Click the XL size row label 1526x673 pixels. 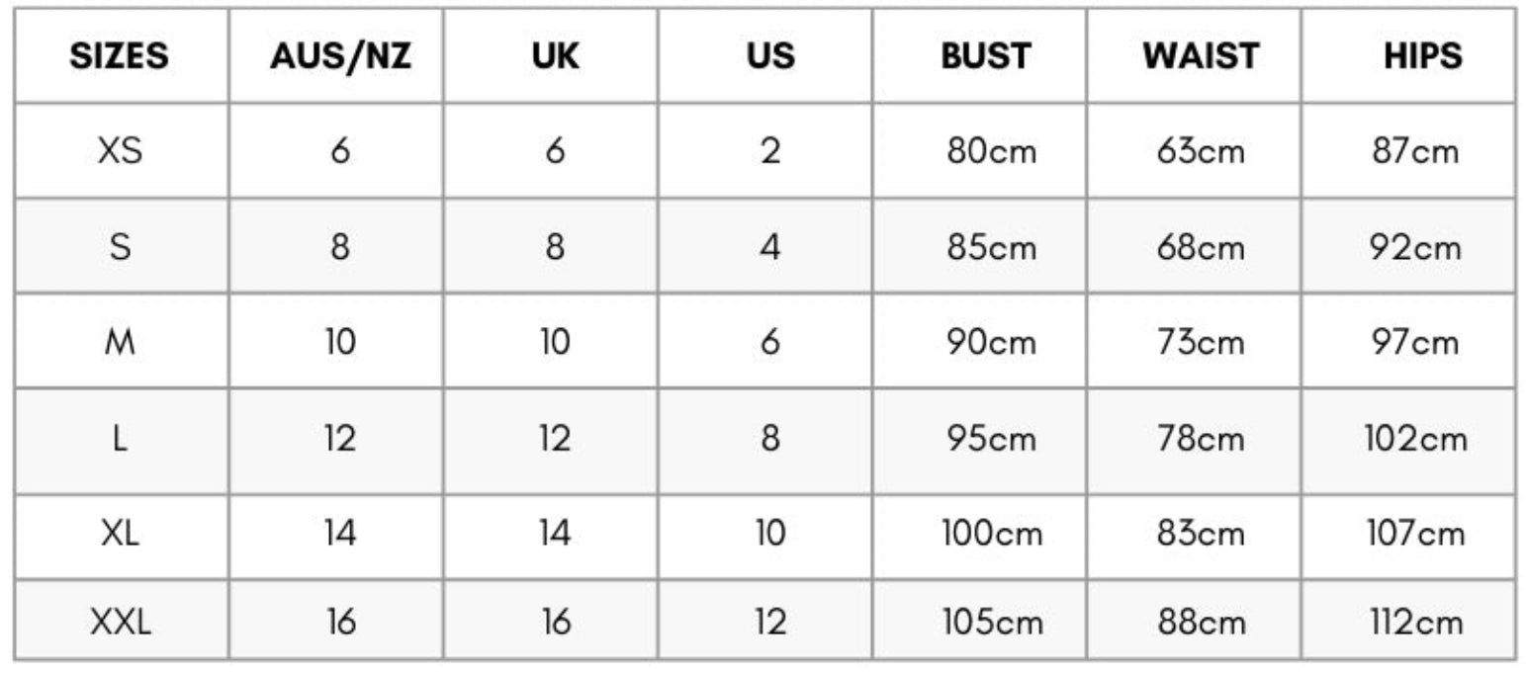(120, 534)
